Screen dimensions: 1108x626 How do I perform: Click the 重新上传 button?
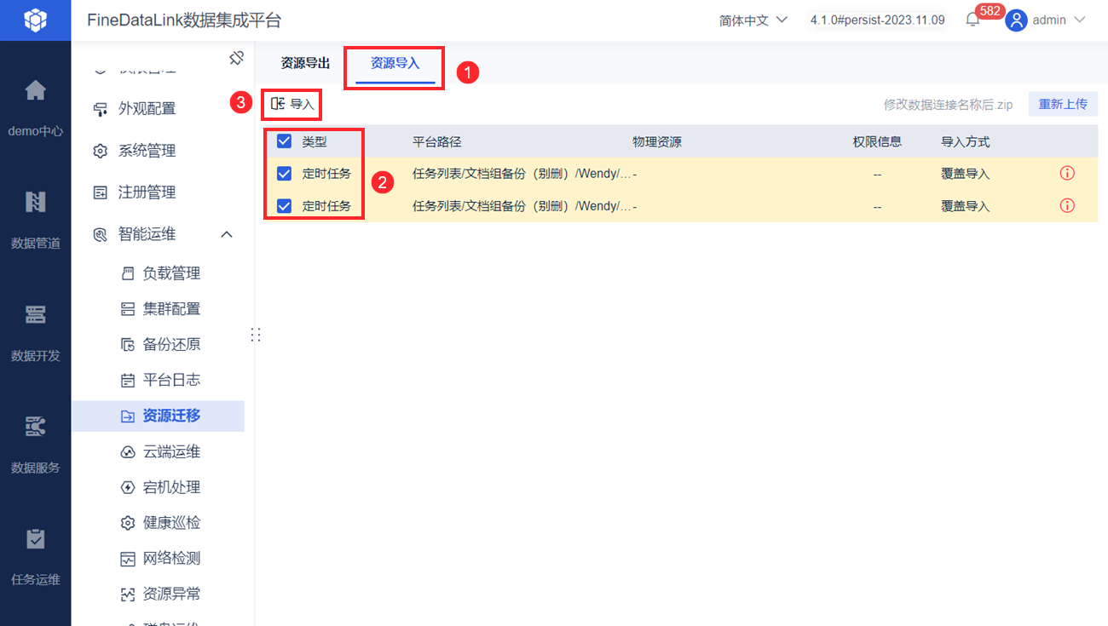(1063, 104)
